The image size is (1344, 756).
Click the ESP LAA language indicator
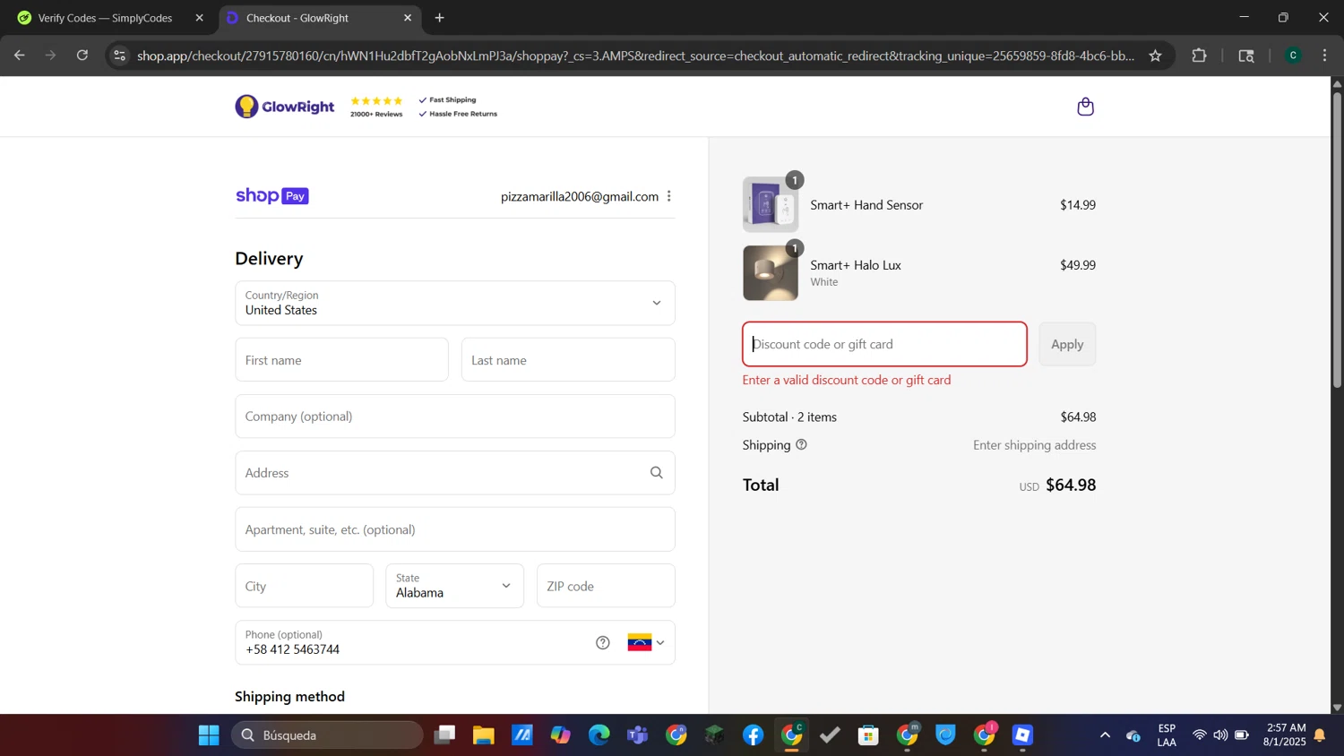[1167, 735]
